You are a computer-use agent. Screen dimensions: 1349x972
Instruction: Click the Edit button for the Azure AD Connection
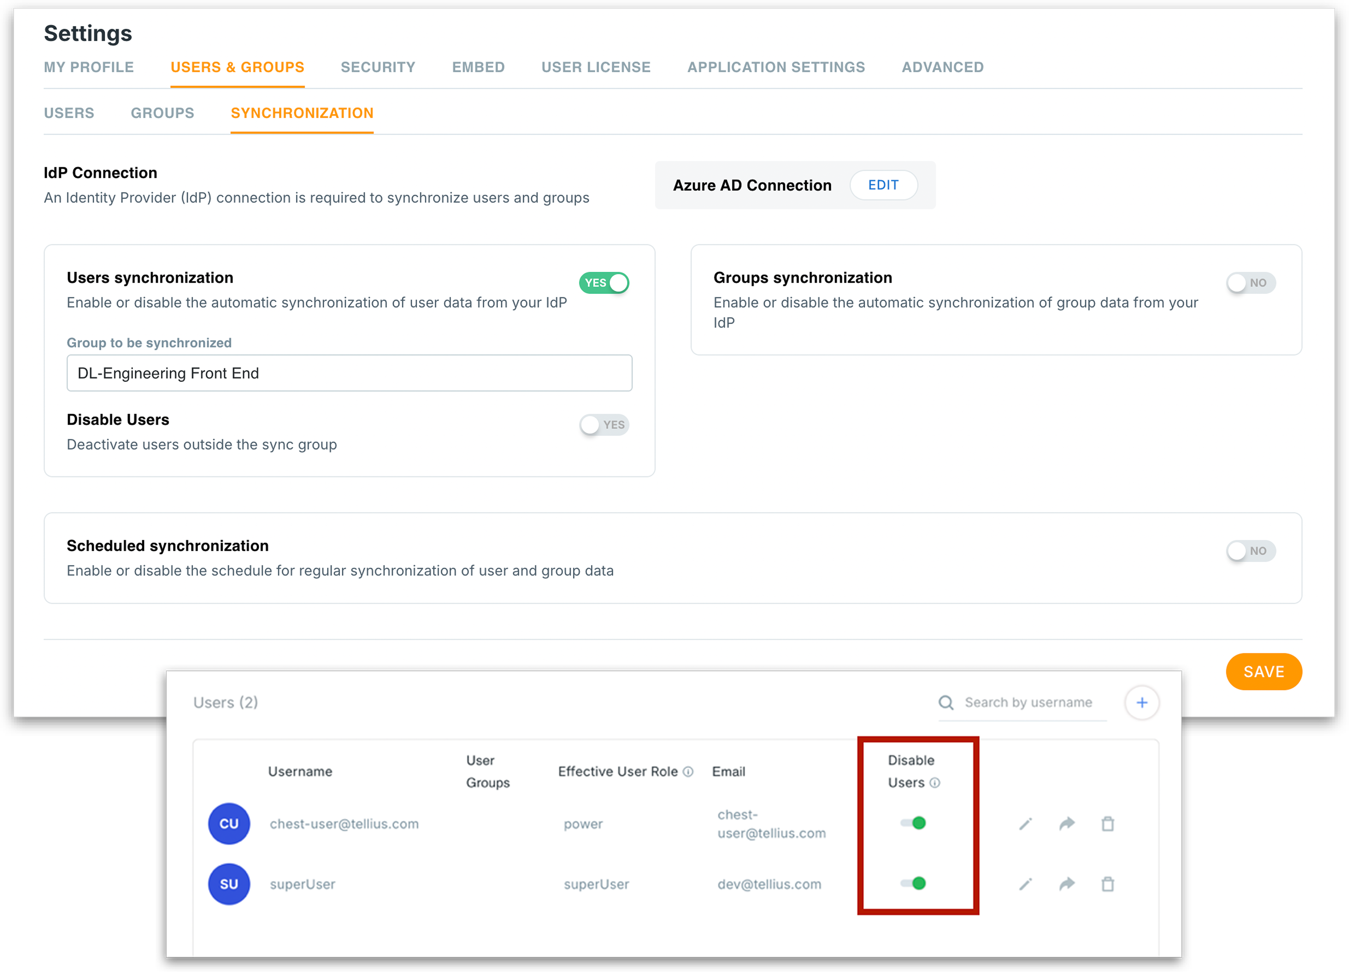pyautogui.click(x=883, y=185)
